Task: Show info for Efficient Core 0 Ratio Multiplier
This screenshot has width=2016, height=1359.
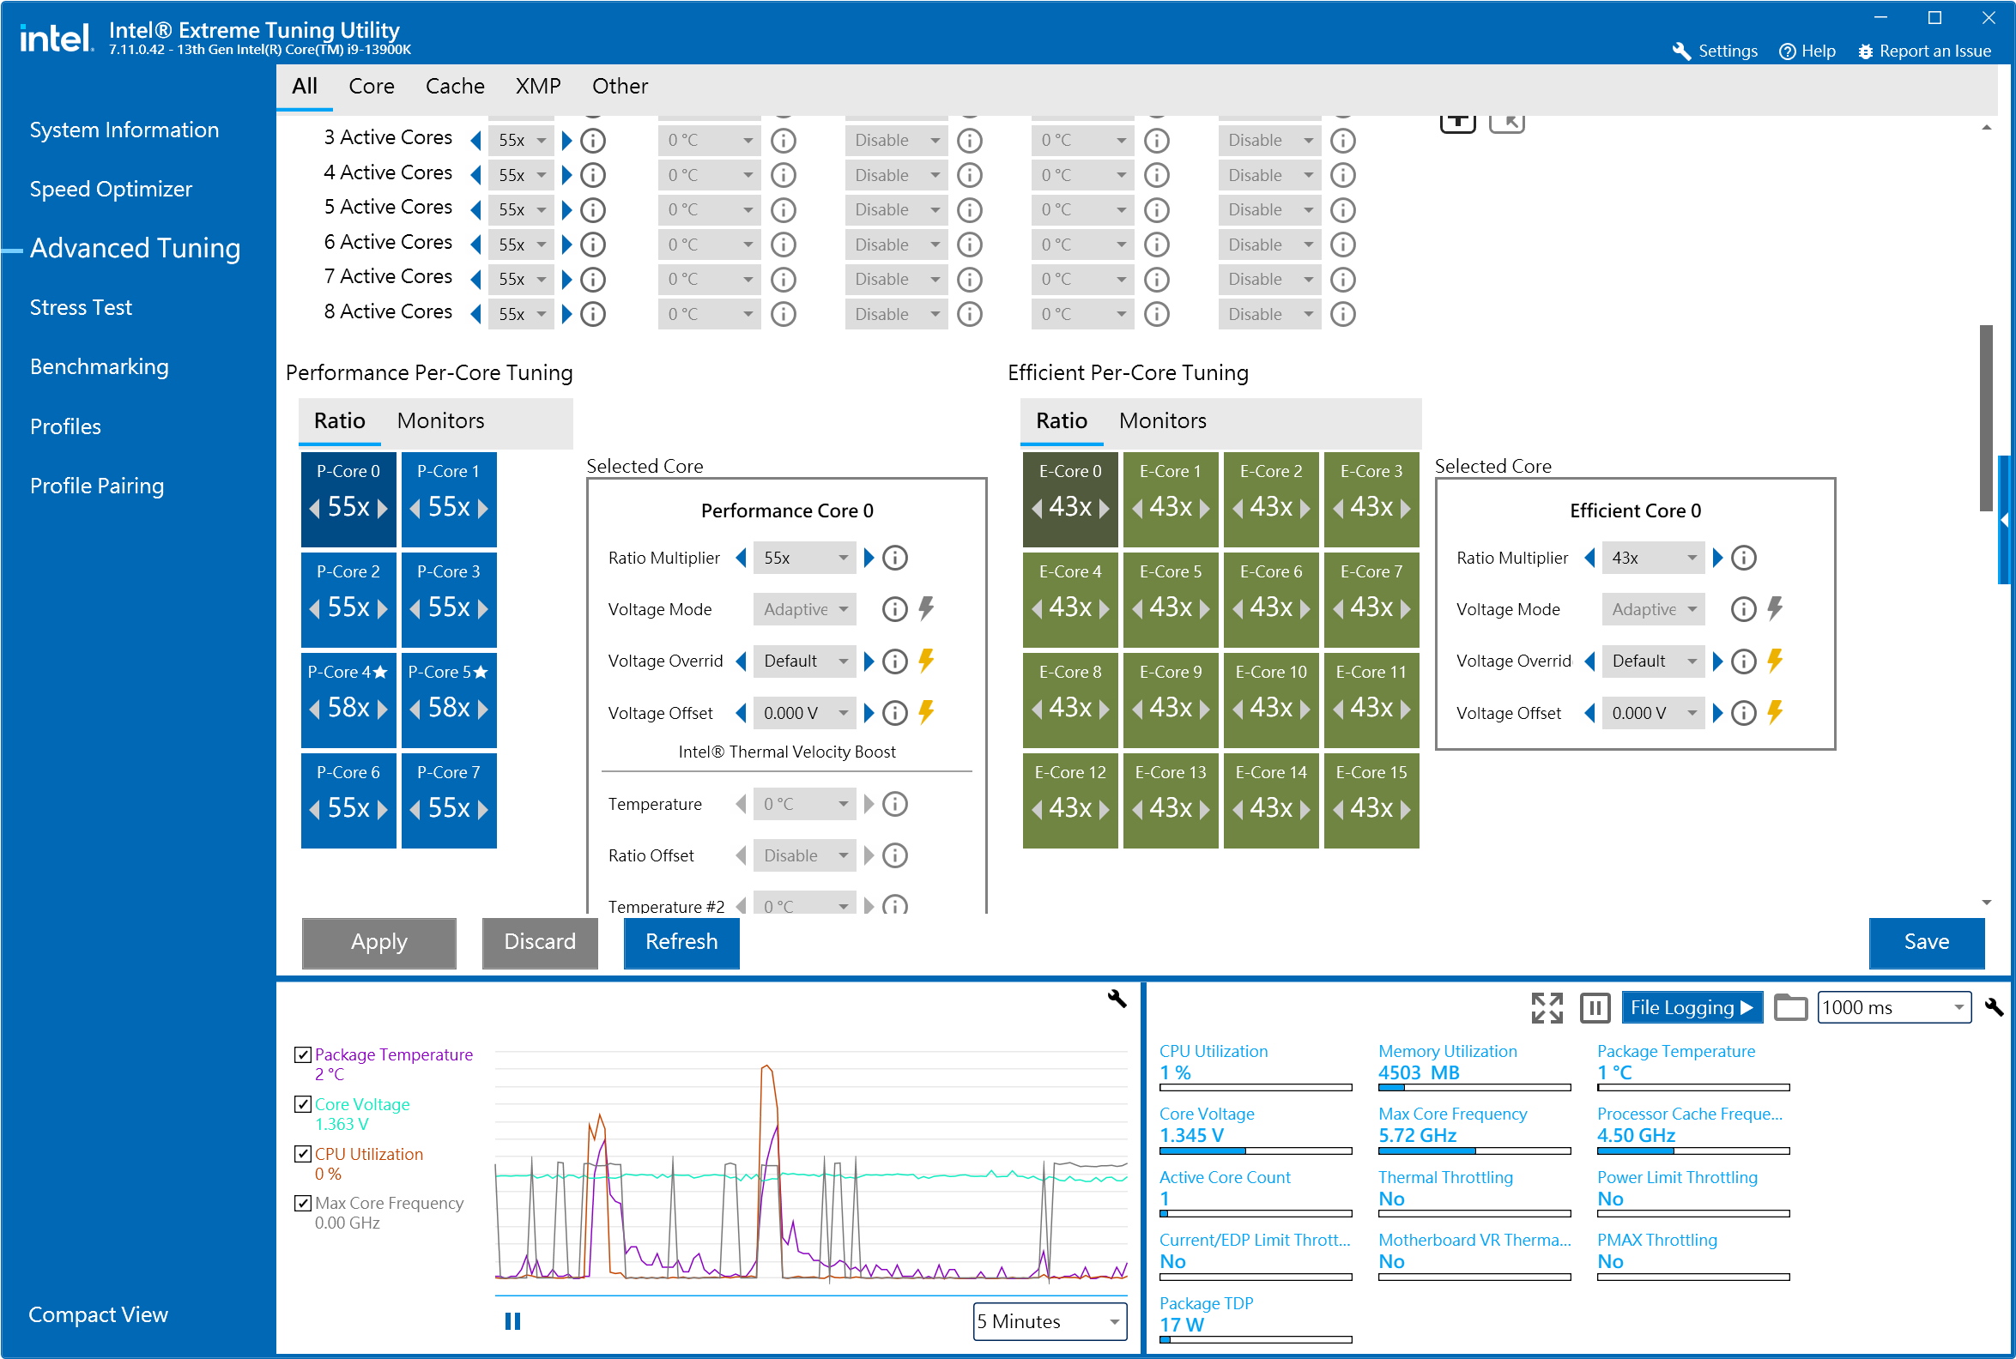Action: 1744,558
